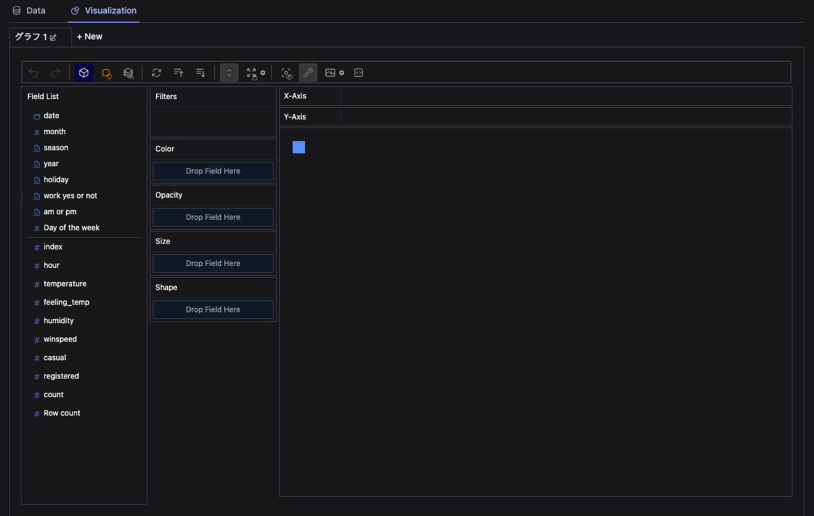The image size is (814, 516).
Task: Select the Row count field
Action: tap(62, 413)
